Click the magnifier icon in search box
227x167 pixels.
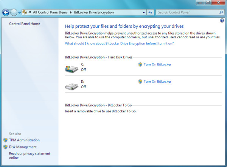pyautogui.click(x=221, y=13)
